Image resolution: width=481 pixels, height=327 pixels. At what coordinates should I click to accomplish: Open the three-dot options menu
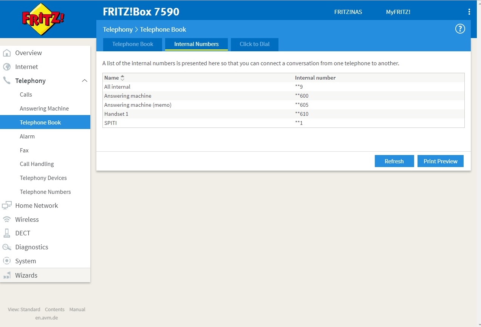pos(469,12)
